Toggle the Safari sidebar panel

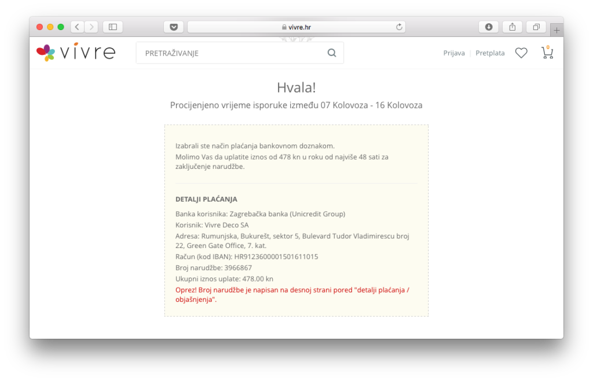pyautogui.click(x=112, y=27)
